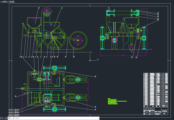This screenshot has width=174, height=120.
Task: Select the UCS icon X axis label
Action: pyautogui.click(x=98, y=59)
